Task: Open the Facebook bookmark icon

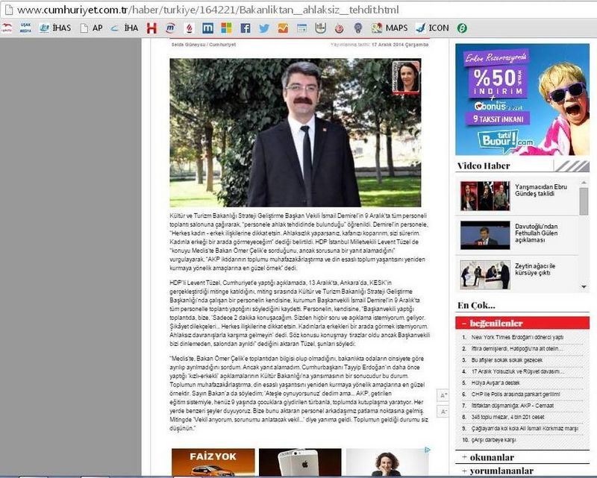Action: tap(246, 28)
